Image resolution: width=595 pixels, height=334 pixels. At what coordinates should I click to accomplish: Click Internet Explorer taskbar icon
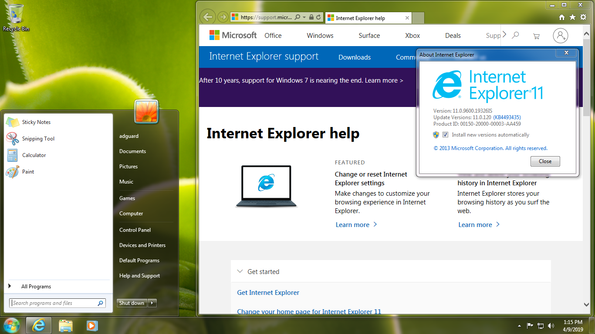(x=39, y=325)
